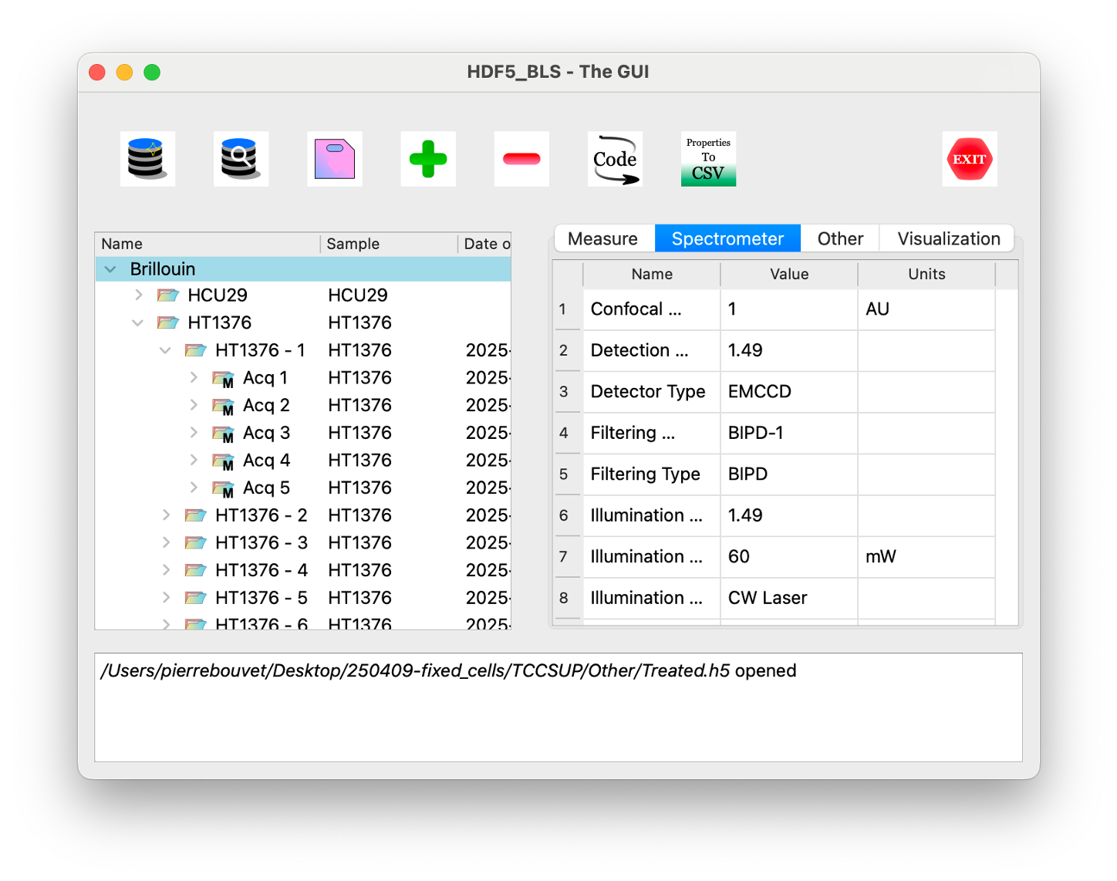Click the pink document file icon
Viewport: 1117px width, 881px height.
pos(335,159)
